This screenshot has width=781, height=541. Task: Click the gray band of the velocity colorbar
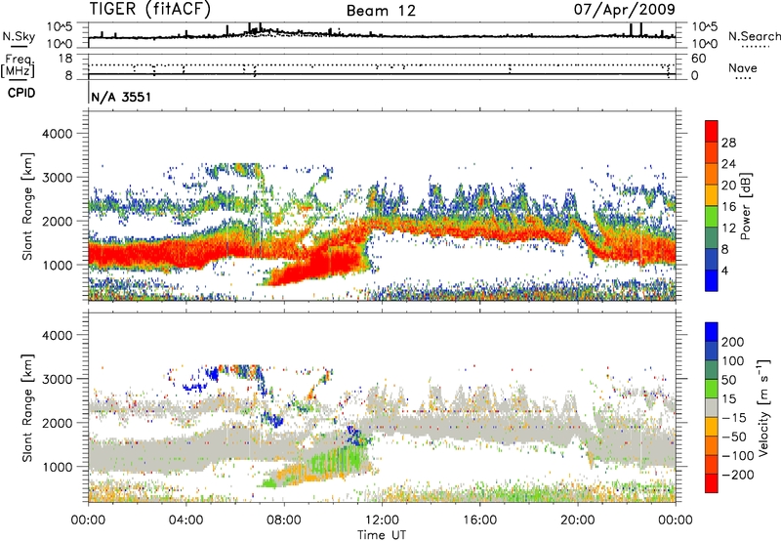pyautogui.click(x=712, y=408)
